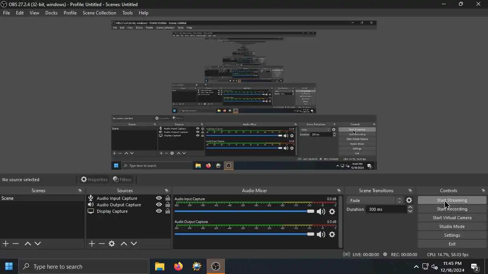488x274 pixels.
Task: Pop out the Scenes dock
Action: click(x=80, y=191)
